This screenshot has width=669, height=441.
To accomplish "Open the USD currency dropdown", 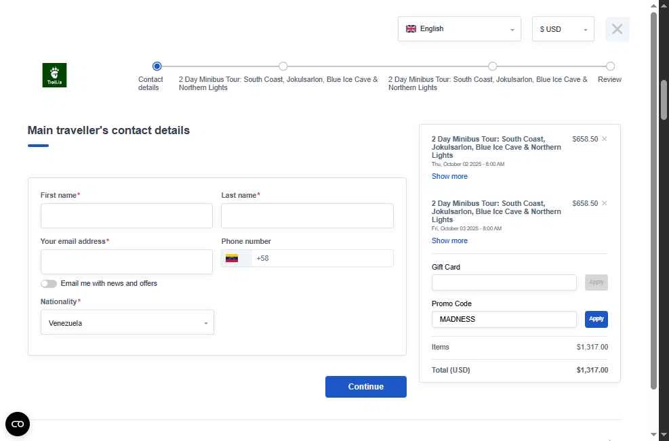I will 563,29.
